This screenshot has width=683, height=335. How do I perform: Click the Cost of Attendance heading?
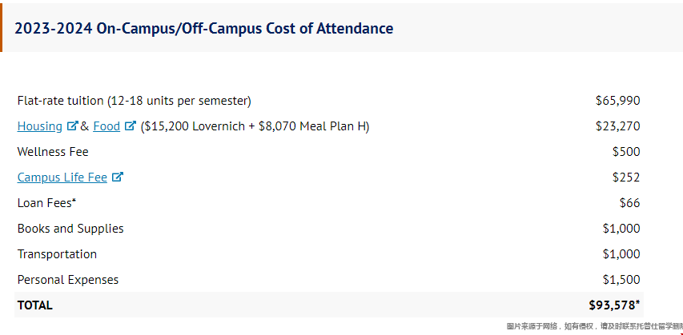point(203,28)
